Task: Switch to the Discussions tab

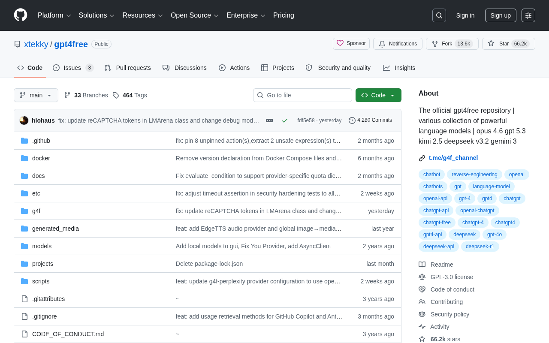Action: [x=184, y=68]
